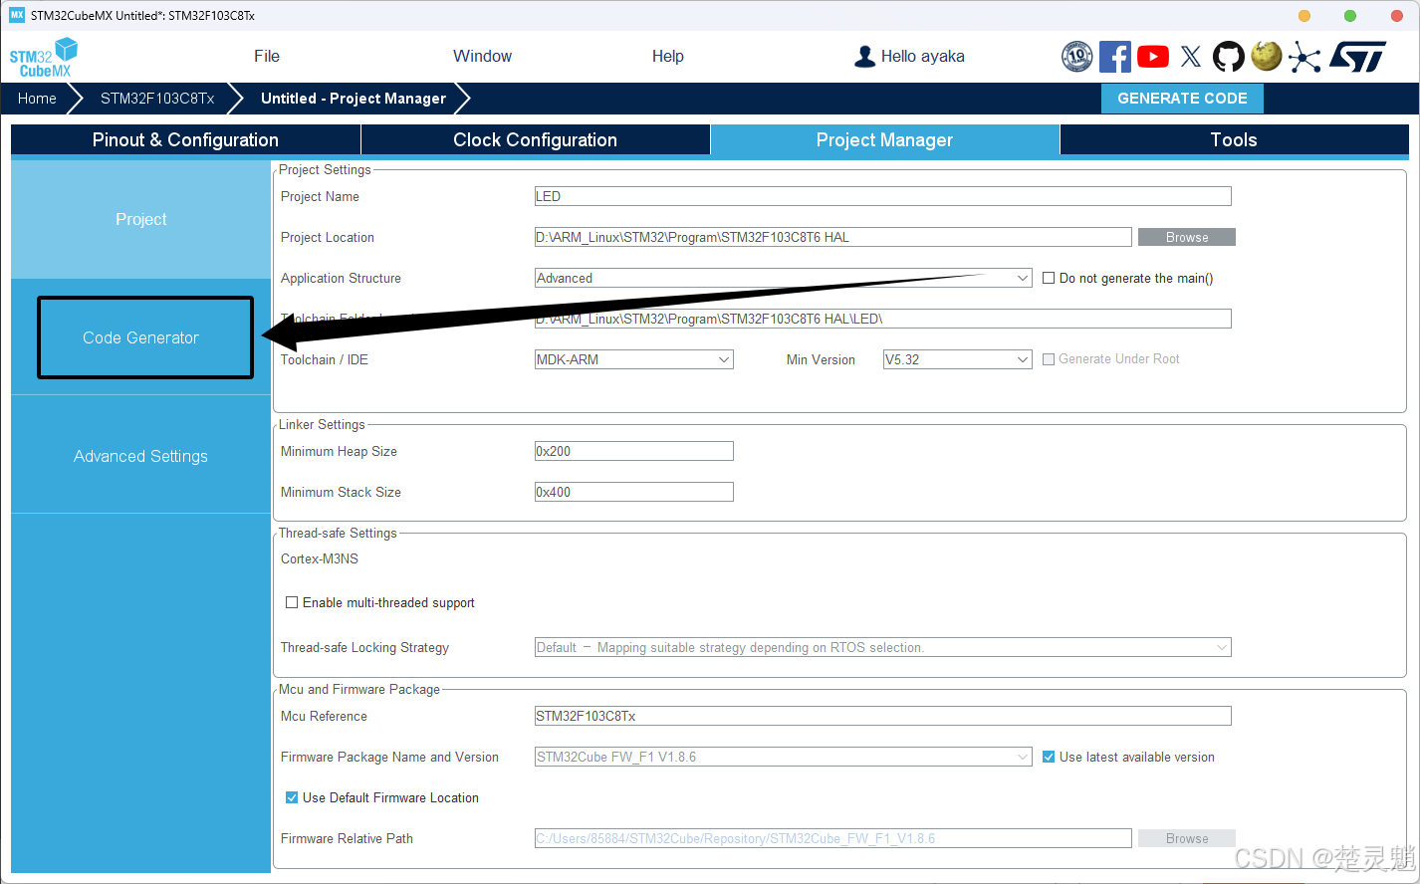Click the Mcu Reference field

pyautogui.click(x=883, y=716)
